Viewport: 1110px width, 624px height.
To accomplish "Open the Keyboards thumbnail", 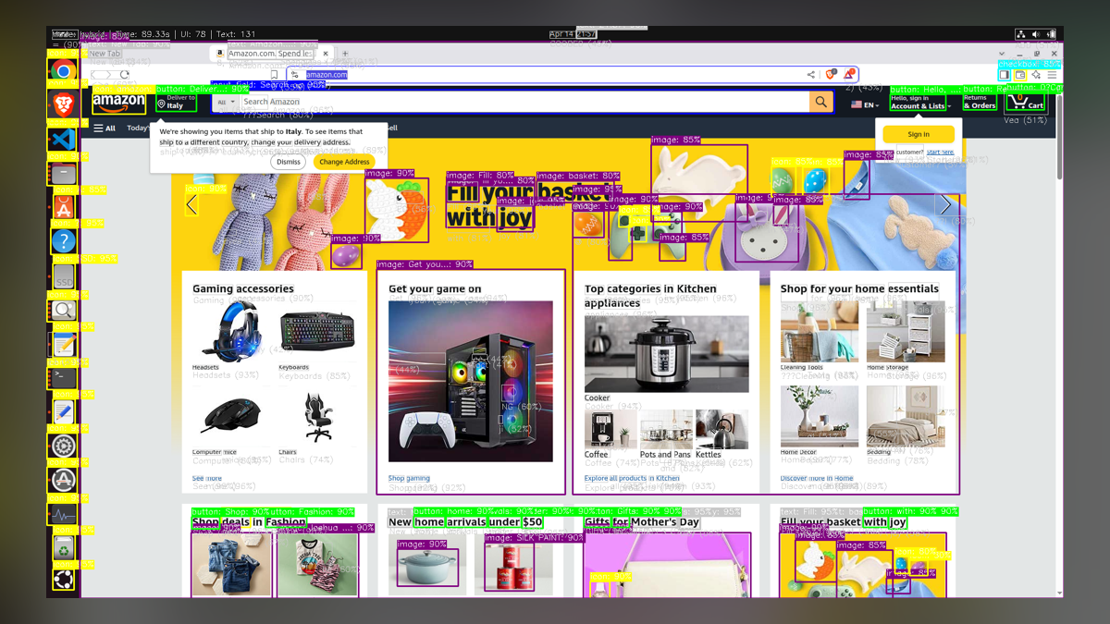I will coord(317,333).
